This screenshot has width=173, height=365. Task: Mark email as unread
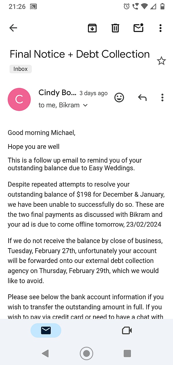coord(138,28)
